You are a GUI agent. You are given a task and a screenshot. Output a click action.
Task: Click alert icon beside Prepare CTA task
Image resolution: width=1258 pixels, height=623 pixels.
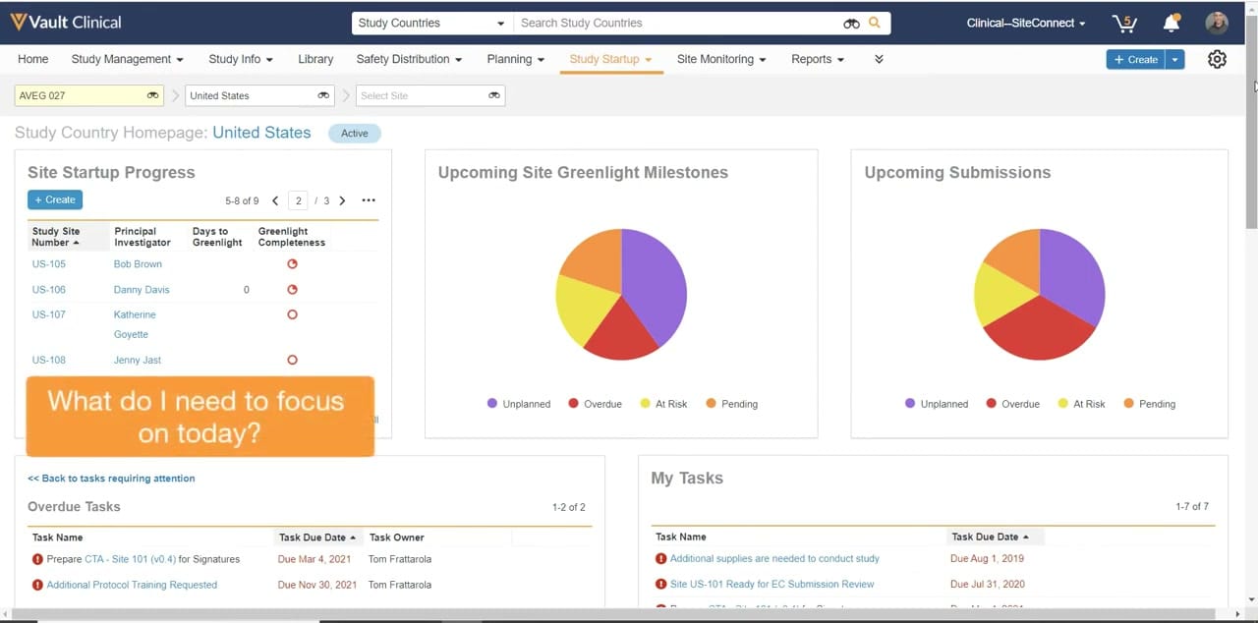pyautogui.click(x=37, y=559)
